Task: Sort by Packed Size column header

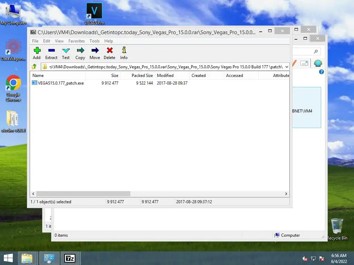Action: point(138,76)
